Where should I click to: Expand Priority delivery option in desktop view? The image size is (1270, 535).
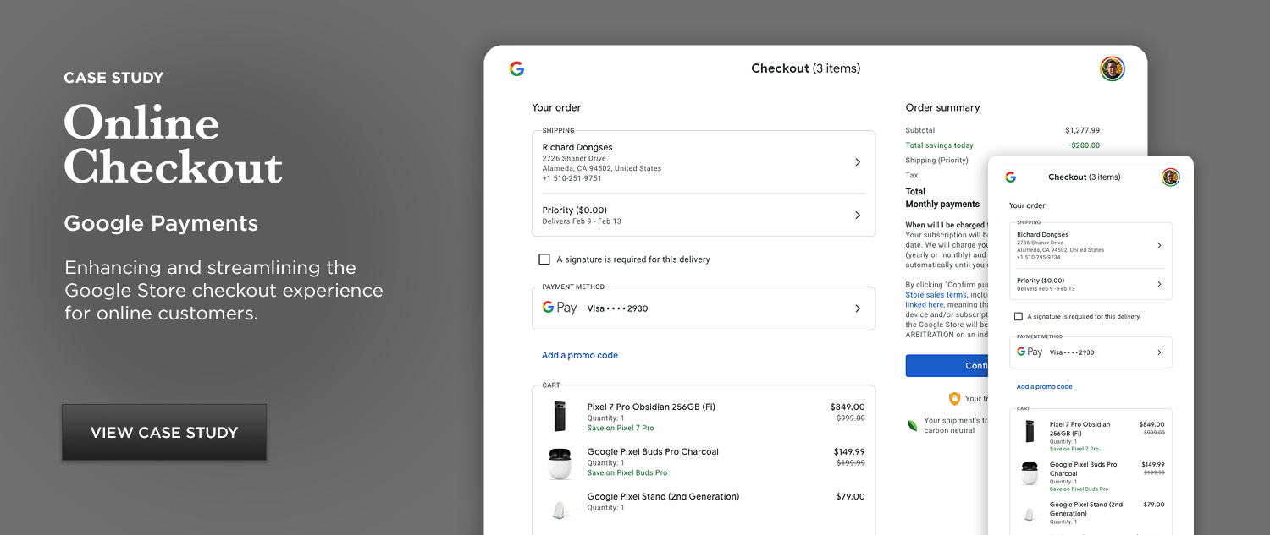857,216
